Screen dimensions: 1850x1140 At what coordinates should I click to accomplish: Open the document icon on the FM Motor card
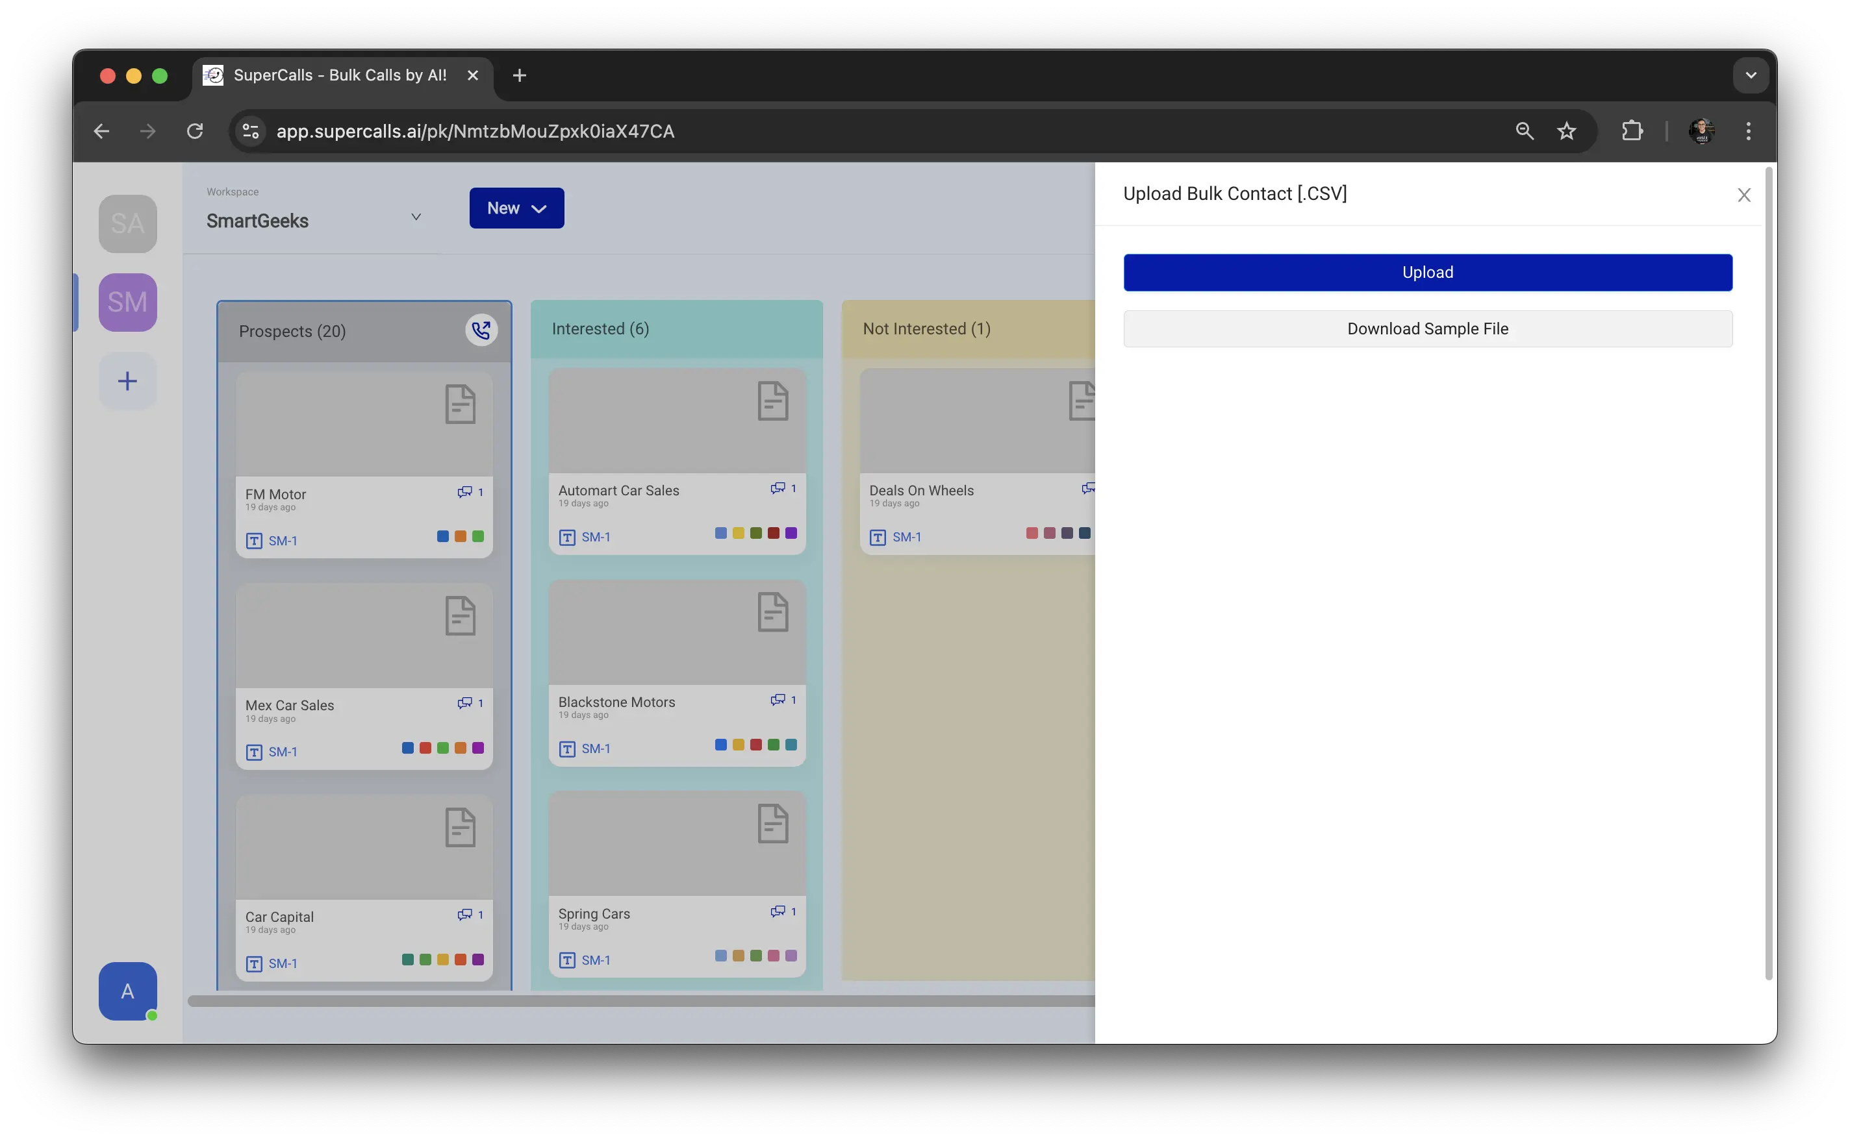(x=460, y=404)
